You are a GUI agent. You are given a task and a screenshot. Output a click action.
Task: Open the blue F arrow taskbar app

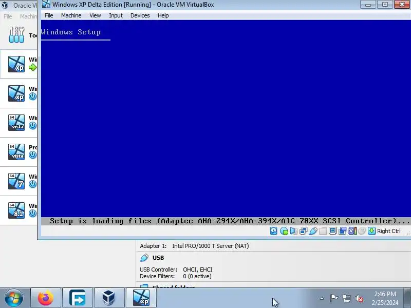click(x=78, y=298)
